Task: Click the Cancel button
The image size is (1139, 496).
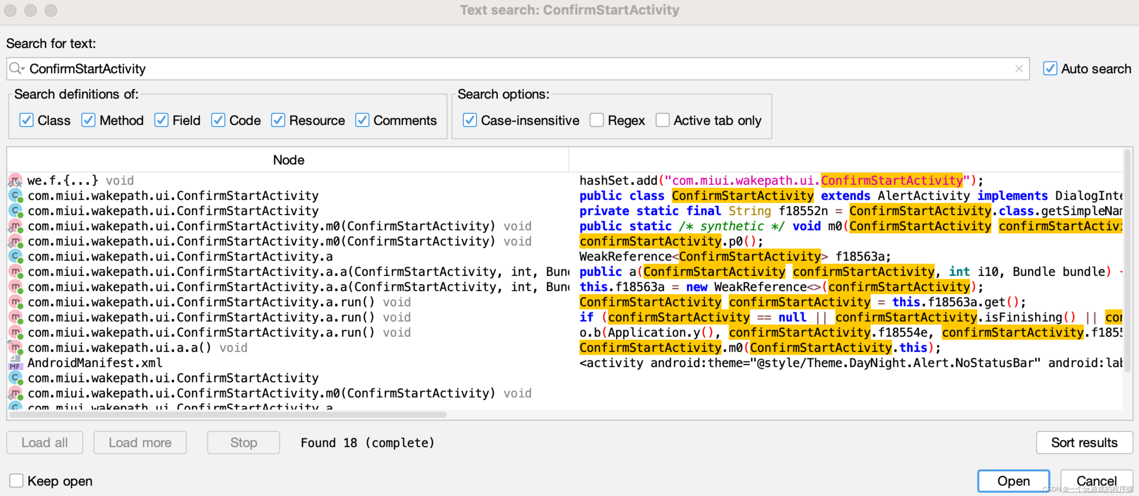Action: point(1096,481)
